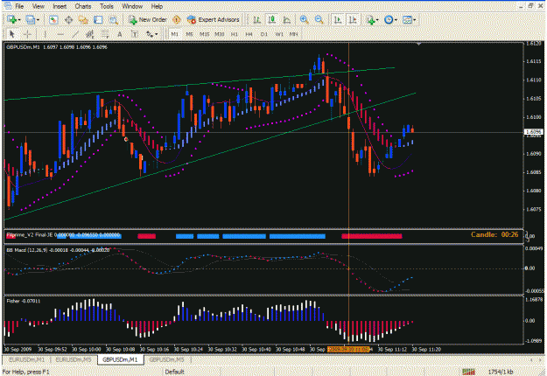
Task: Select the Equidistant Channel tool
Action: [x=90, y=34]
